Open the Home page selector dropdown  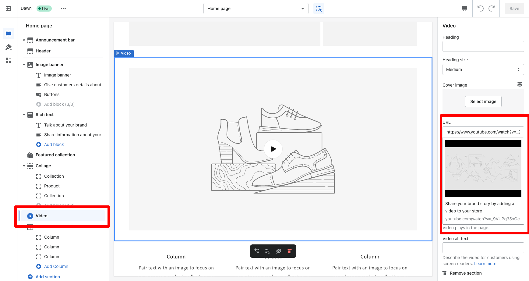(x=256, y=8)
